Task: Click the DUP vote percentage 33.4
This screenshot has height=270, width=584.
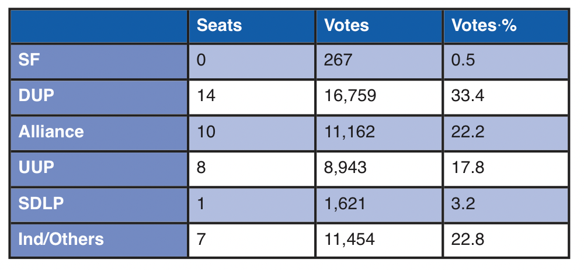Action: point(468,96)
